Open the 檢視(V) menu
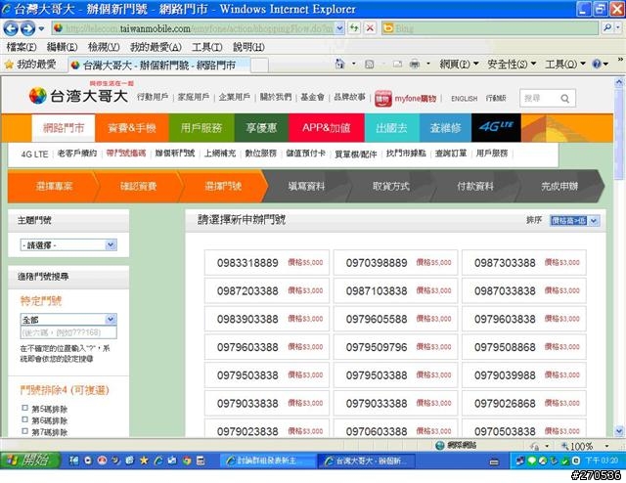 [104, 47]
